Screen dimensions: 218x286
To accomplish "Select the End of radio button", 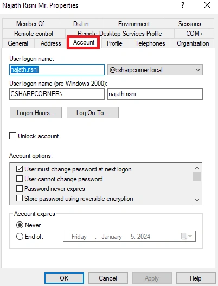I will coord(20,237).
